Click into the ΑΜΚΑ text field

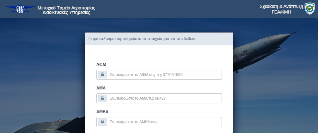point(164,122)
